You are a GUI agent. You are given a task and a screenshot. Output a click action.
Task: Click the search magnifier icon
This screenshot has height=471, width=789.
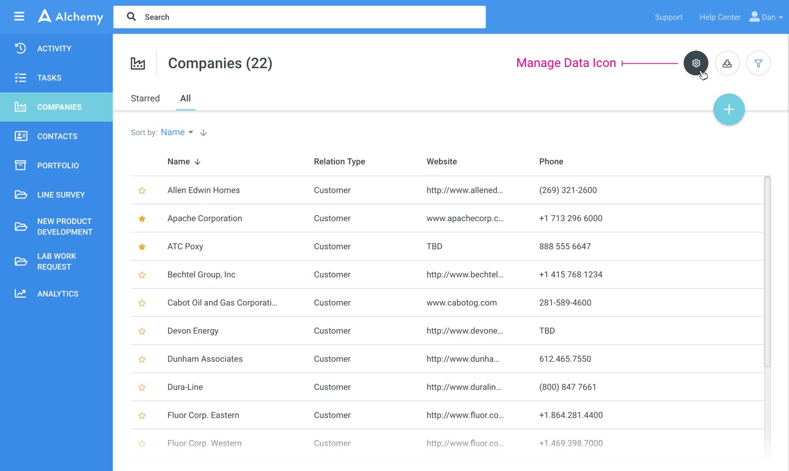(131, 17)
